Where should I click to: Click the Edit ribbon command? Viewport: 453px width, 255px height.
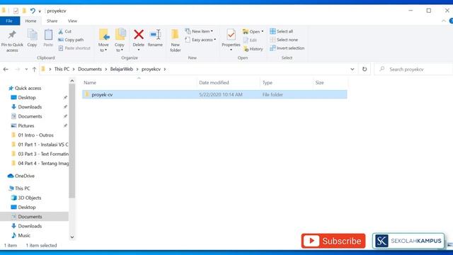coord(250,40)
